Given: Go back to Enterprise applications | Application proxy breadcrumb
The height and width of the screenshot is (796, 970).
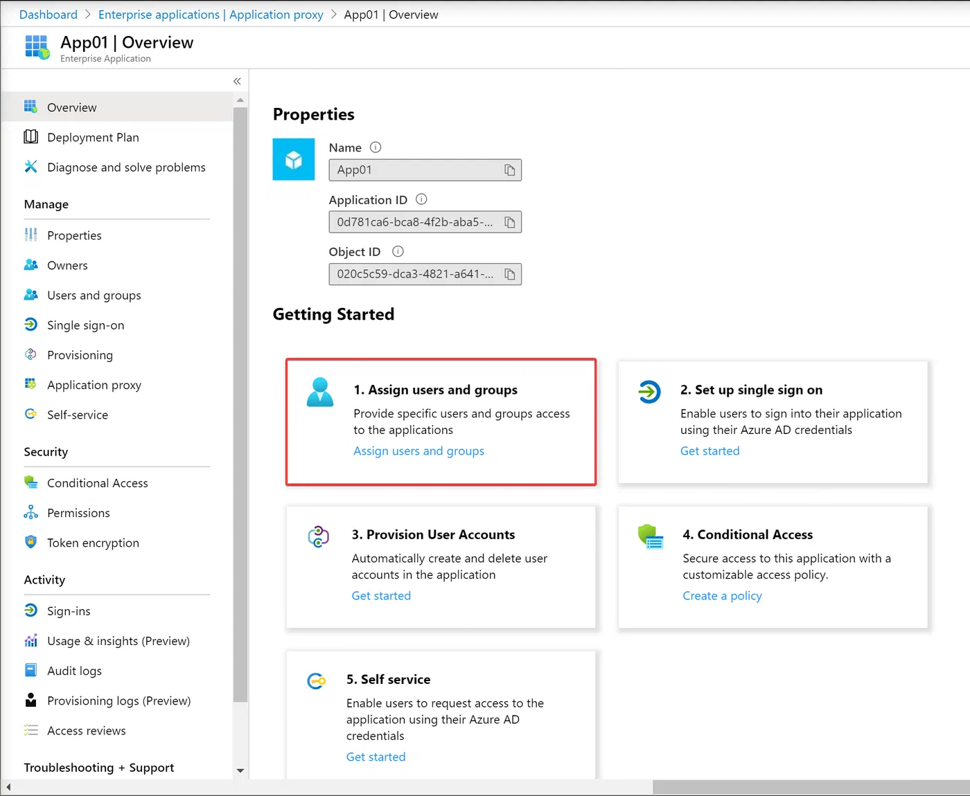Looking at the screenshot, I should tap(211, 15).
